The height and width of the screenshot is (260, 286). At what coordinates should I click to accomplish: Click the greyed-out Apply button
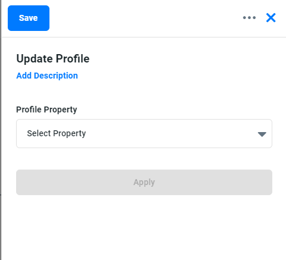(x=144, y=182)
